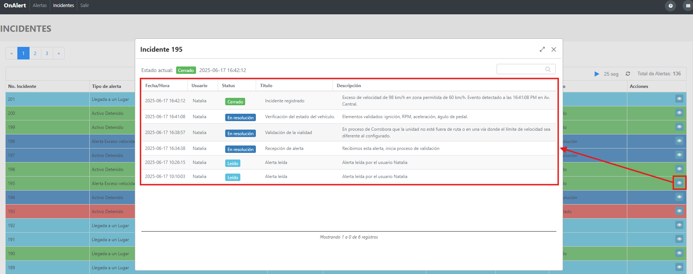
Task: Go to page 2 of incidents
Action: click(35, 53)
